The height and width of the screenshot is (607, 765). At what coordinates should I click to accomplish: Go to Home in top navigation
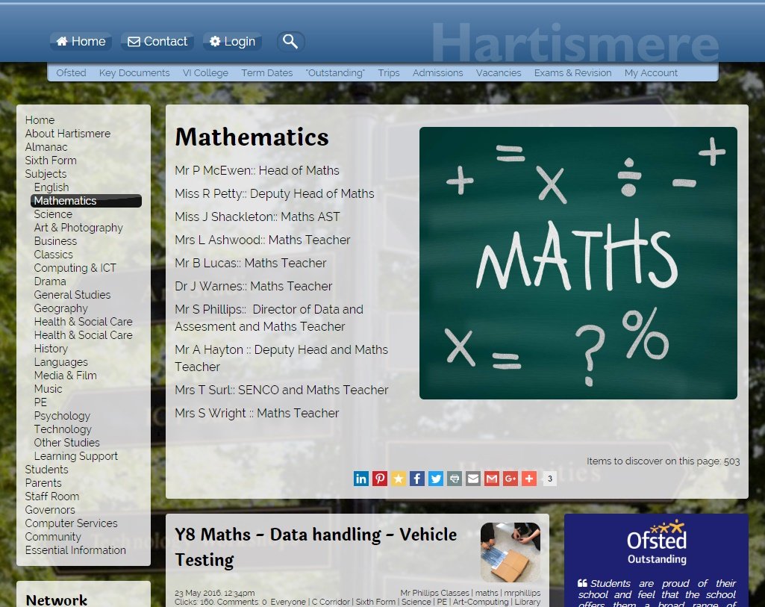81,42
